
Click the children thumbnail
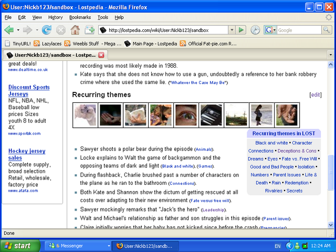pos(161,115)
